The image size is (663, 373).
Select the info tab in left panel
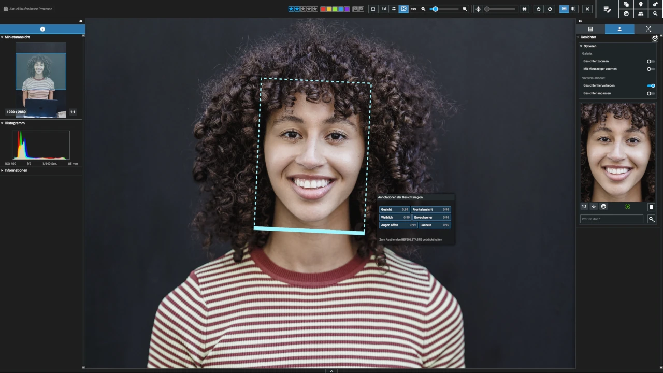42,29
